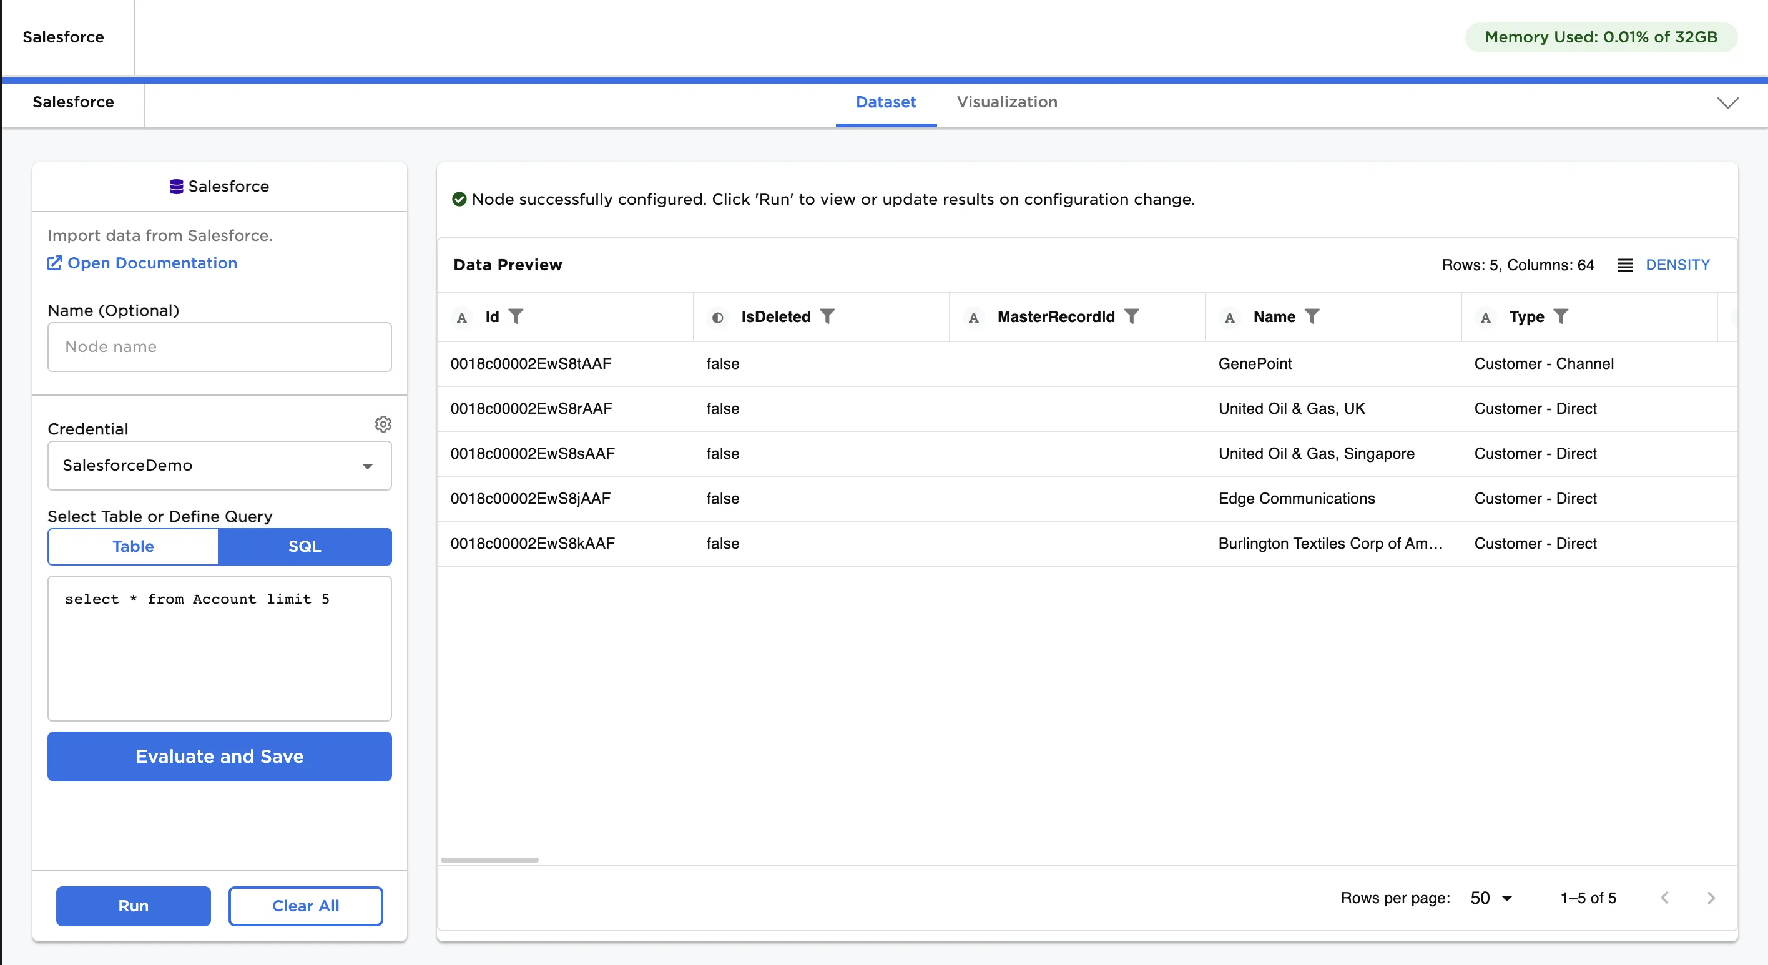Filter the IsDeleted column
This screenshot has height=965, width=1768.
coord(829,316)
